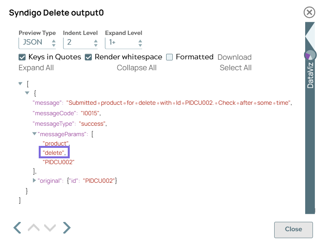Collapse the messageParams array node
323x246 pixels.
[x=34, y=134]
